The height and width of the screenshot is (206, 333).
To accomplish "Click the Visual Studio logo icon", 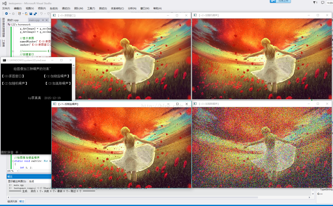I will [x=4, y=3].
